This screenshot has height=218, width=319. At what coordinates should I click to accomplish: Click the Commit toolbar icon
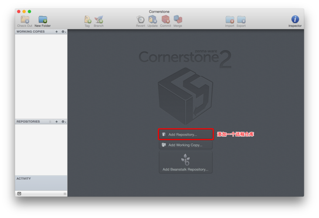coord(166,20)
